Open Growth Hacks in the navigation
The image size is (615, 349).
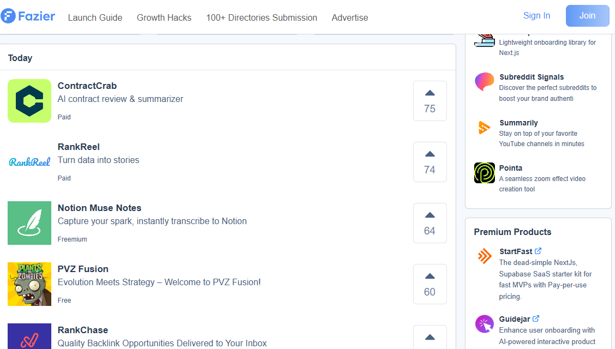tap(164, 17)
